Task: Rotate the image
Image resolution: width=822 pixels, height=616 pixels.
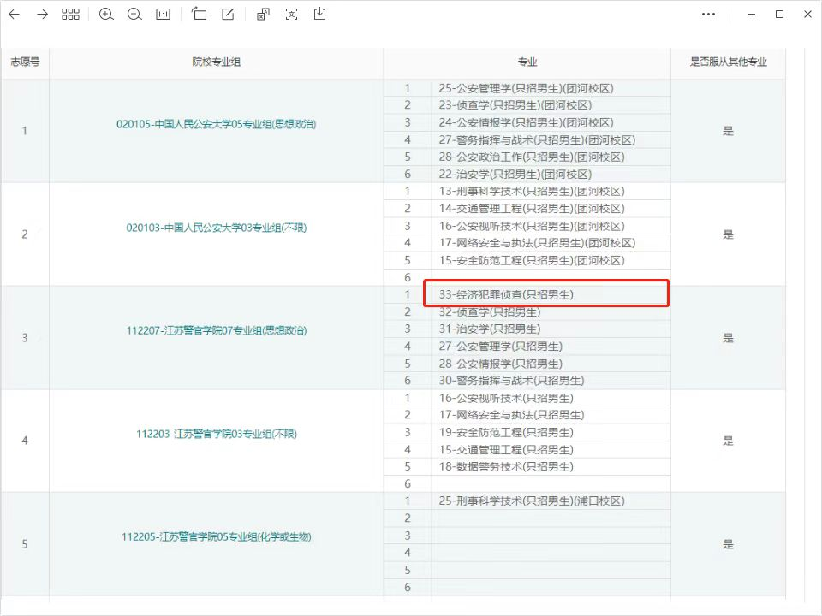Action: coord(198,14)
